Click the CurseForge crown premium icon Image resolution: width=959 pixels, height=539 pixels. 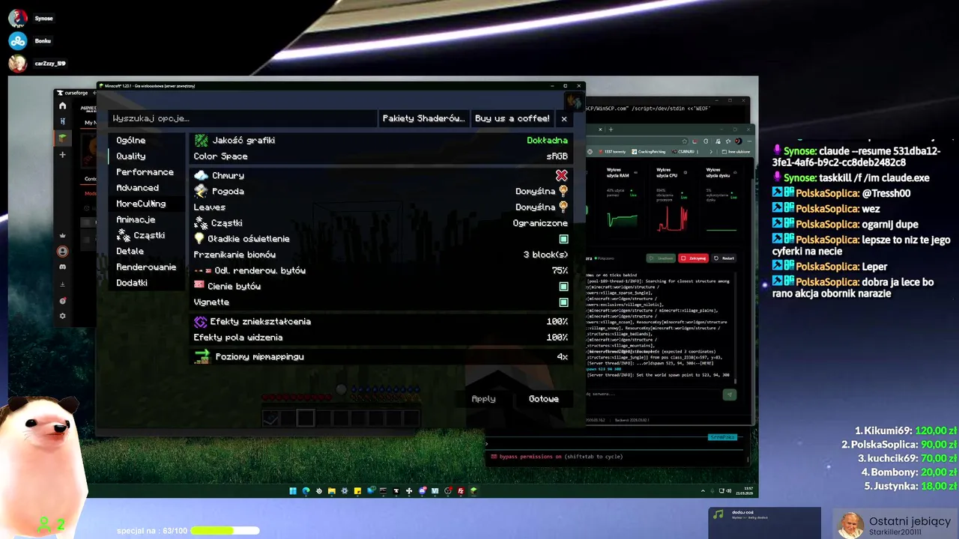click(63, 235)
